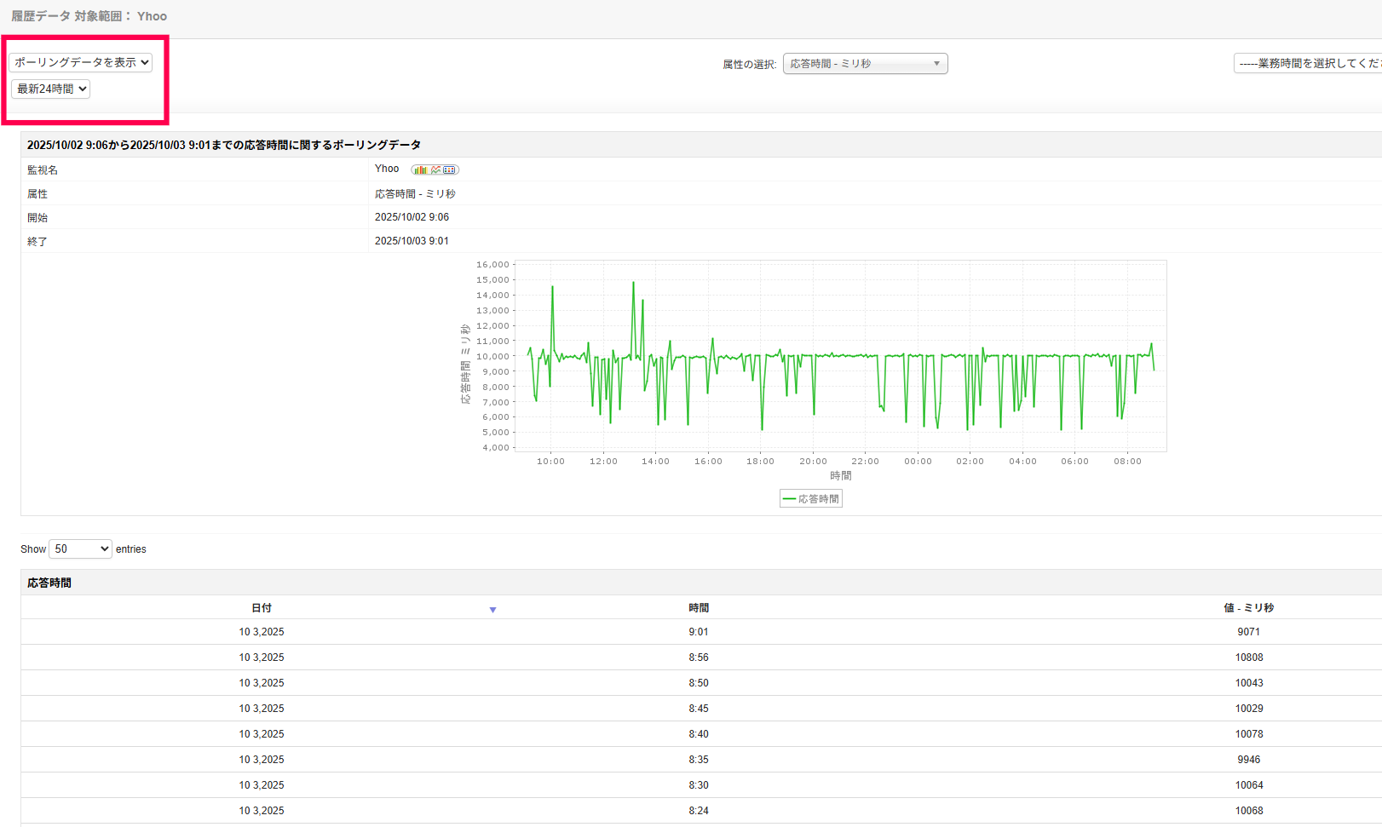Click the table grid icon next to Yhoo

pos(449,169)
